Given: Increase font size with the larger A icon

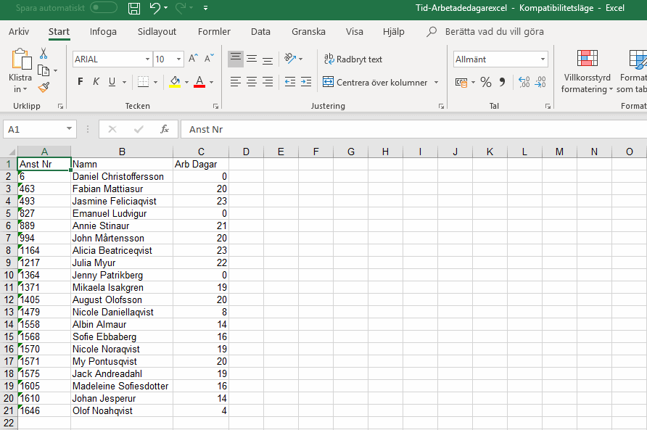Looking at the screenshot, I should pos(193,59).
